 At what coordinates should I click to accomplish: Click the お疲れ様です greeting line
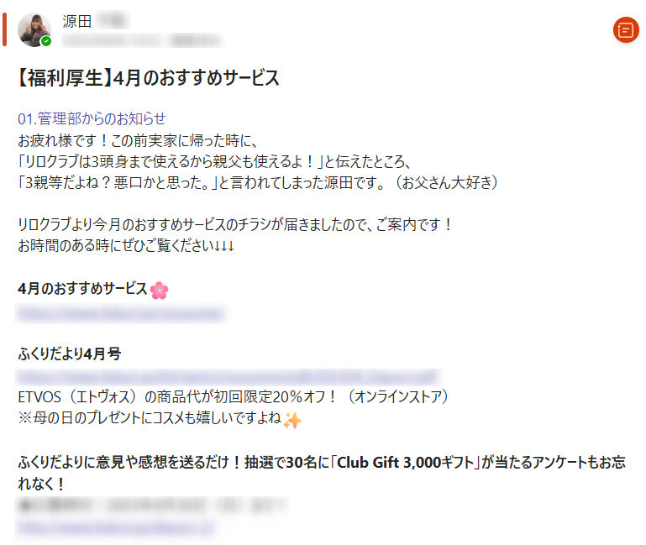[138, 141]
